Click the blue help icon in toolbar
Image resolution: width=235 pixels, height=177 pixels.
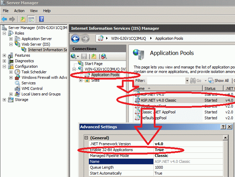tap(41, 19)
